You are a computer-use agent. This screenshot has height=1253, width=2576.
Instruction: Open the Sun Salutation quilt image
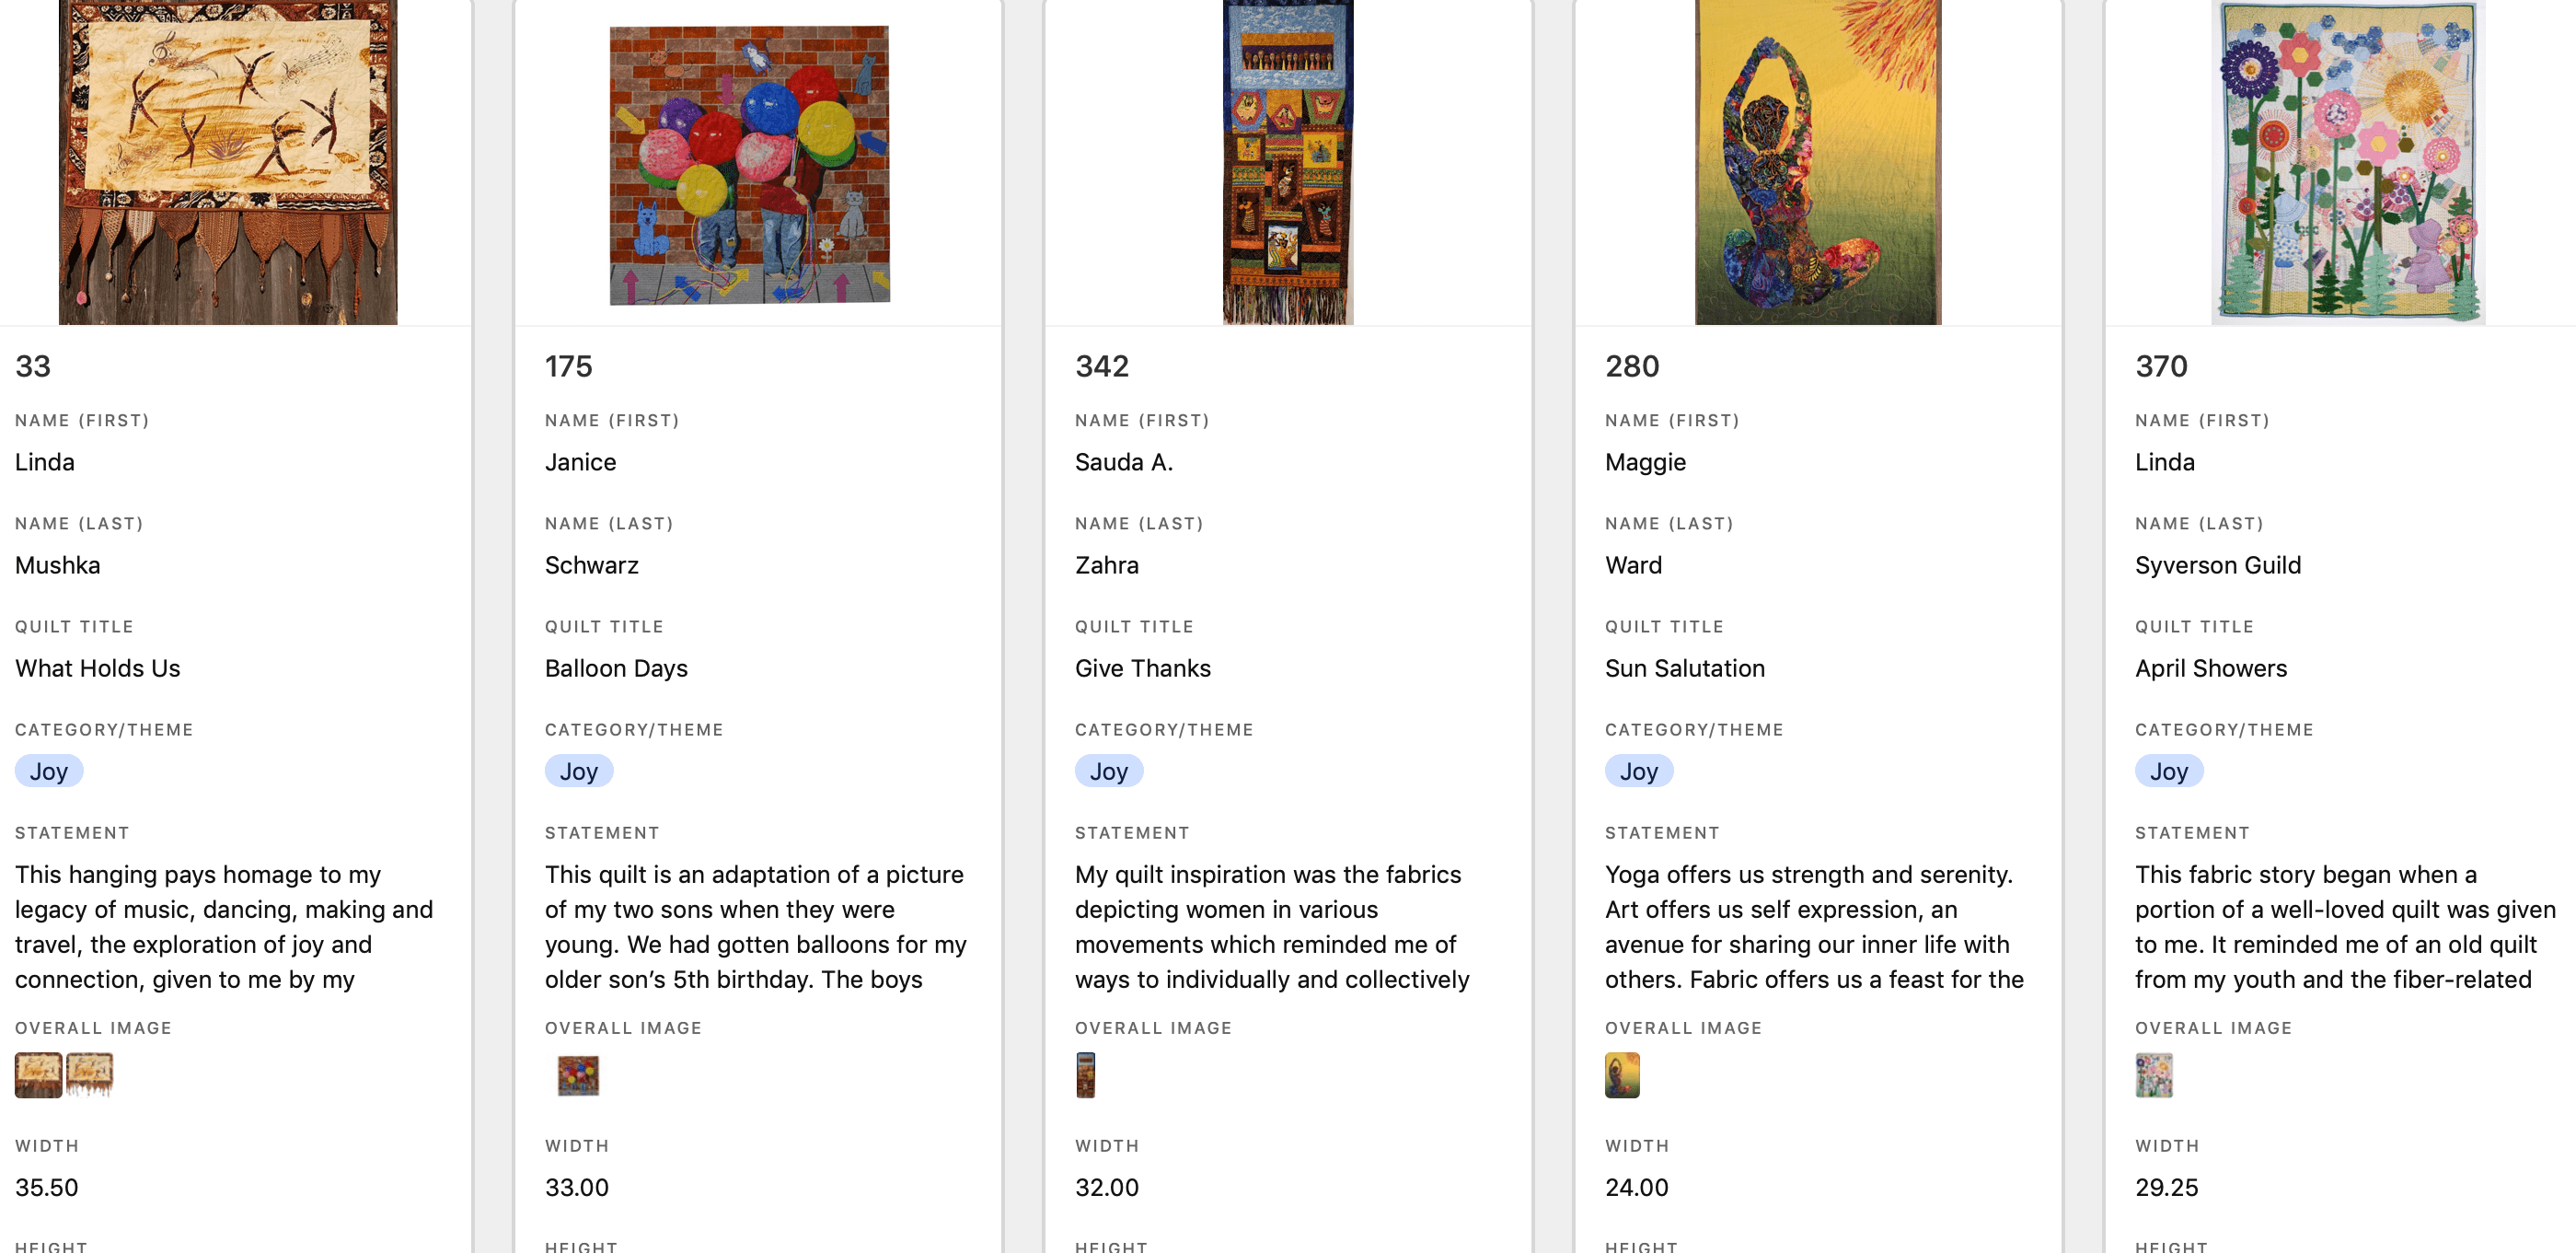tap(1817, 160)
